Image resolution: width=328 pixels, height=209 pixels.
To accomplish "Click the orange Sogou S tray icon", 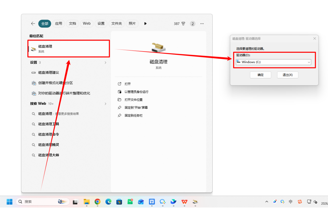I will [x=300, y=202].
